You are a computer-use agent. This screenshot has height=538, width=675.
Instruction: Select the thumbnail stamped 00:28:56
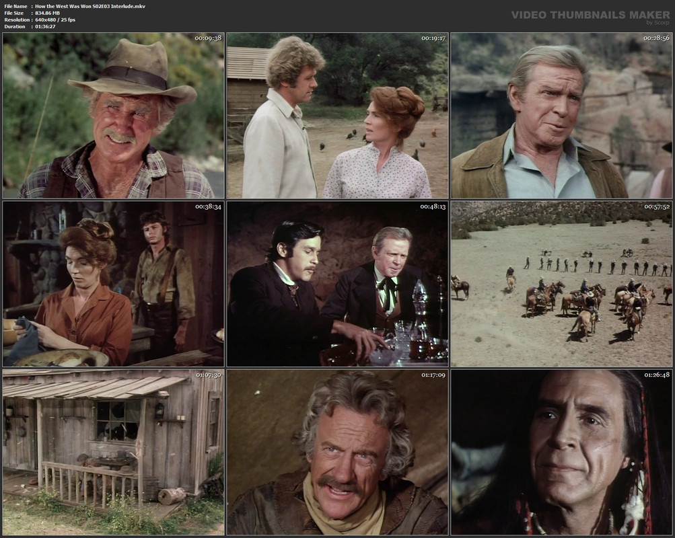[x=561, y=116]
